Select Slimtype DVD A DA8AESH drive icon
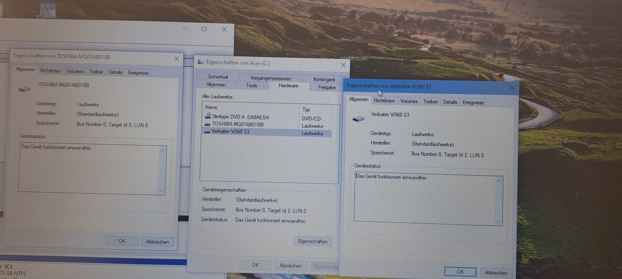Screen dimensions: 622x279 click(x=208, y=117)
